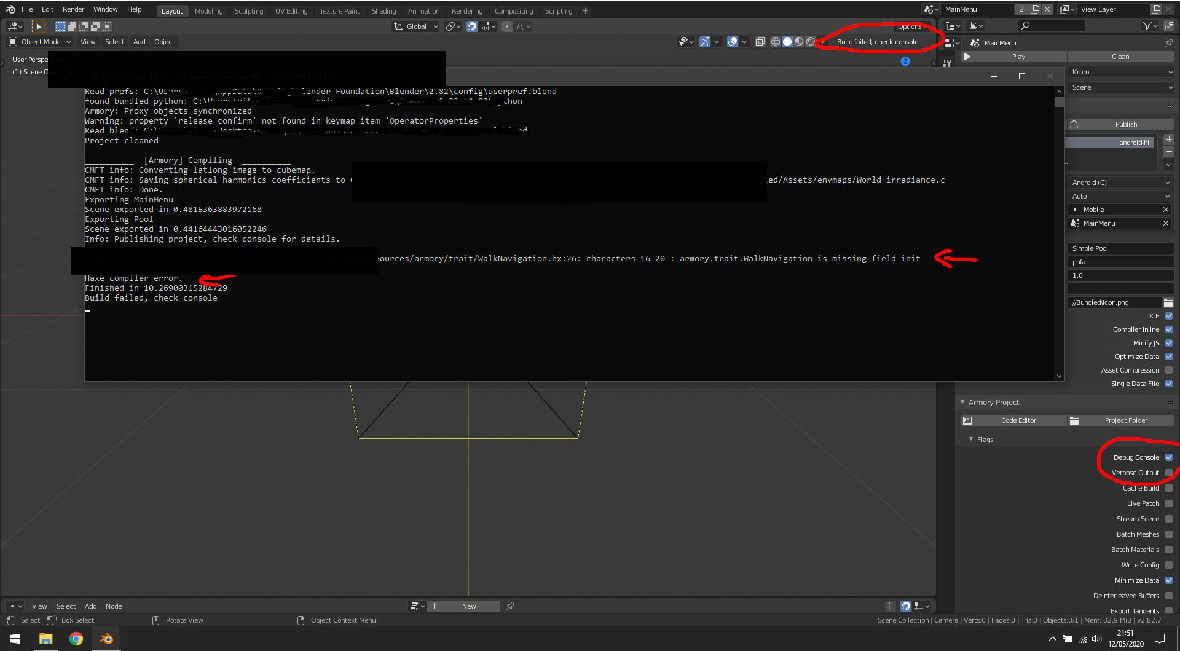Switch to wireframe shading
This screenshot has width=1180, height=651.
[776, 42]
